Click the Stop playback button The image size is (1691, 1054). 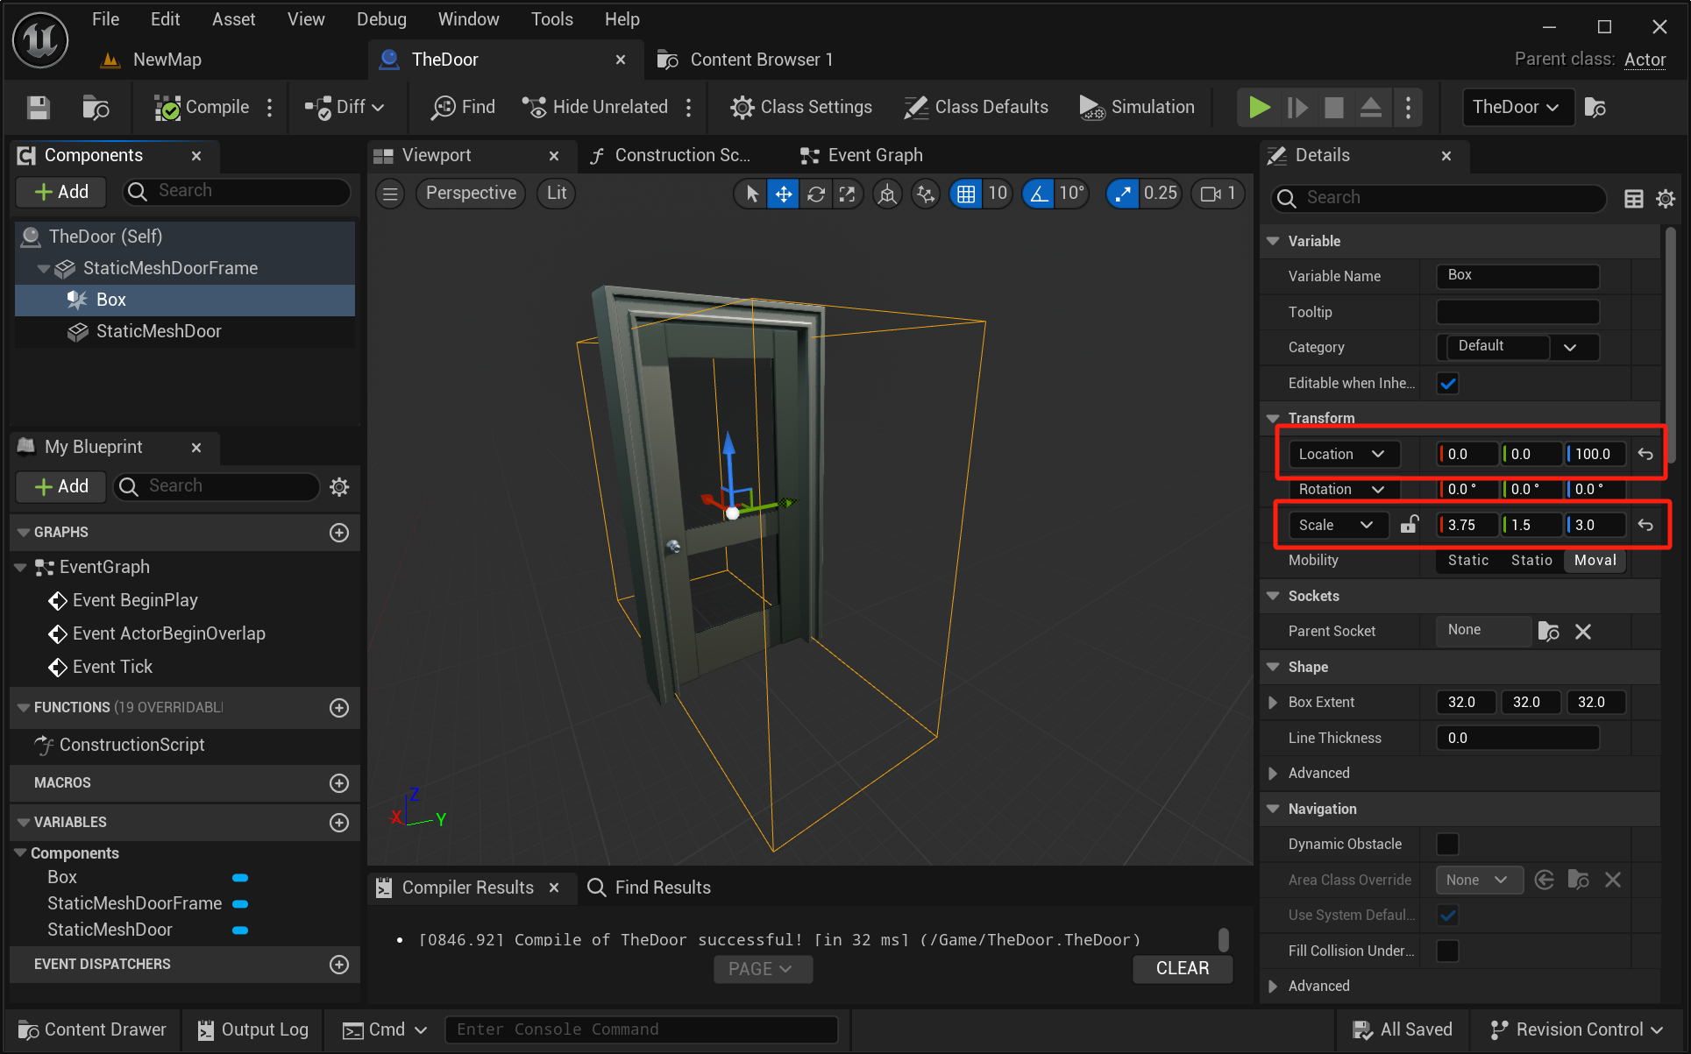[x=1334, y=108]
